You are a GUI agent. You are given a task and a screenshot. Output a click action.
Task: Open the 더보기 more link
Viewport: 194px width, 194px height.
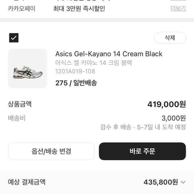pyautogui.click(x=178, y=8)
